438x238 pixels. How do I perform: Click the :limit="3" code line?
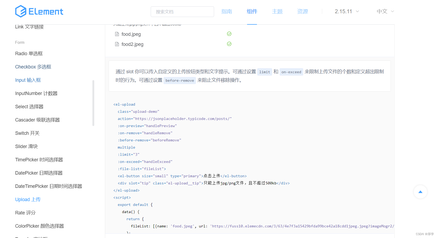click(x=129, y=155)
